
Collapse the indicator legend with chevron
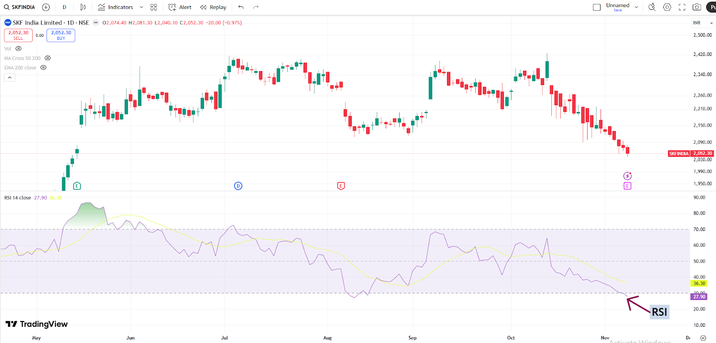(9, 77)
